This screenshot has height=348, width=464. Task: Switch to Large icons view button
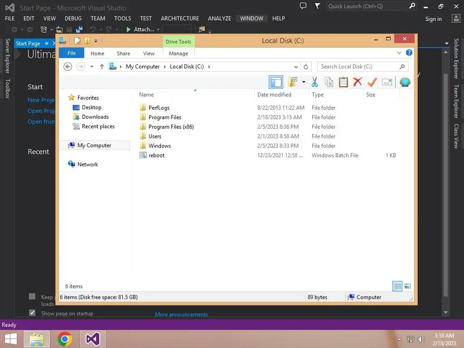pos(407,286)
